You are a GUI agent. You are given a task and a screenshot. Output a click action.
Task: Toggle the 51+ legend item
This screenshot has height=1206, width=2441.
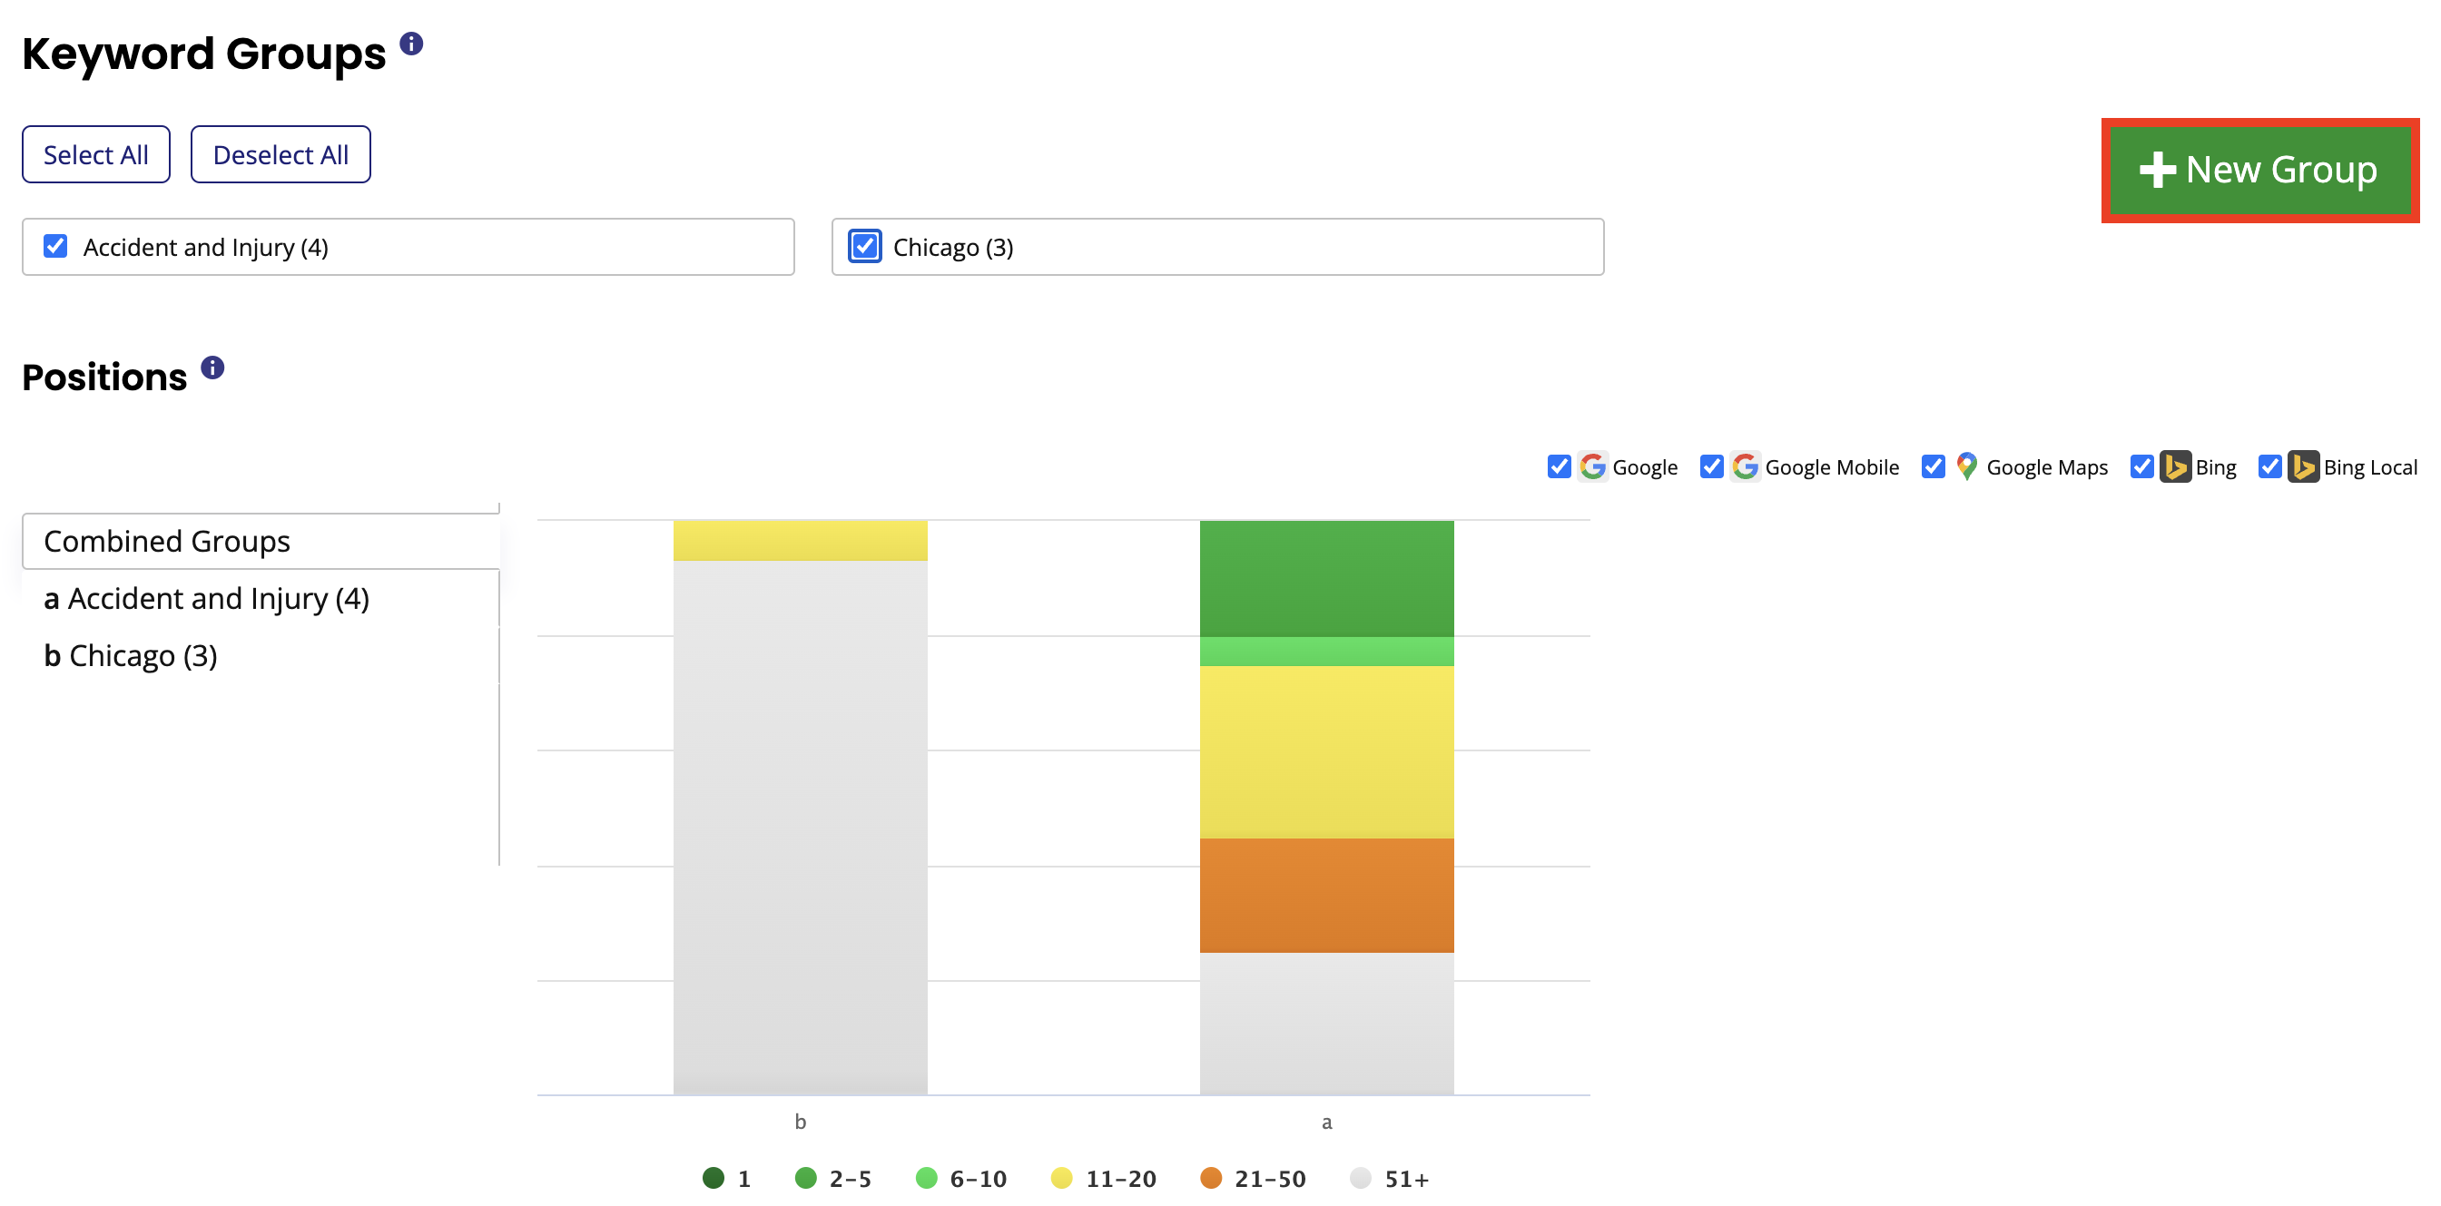pos(1389,1179)
